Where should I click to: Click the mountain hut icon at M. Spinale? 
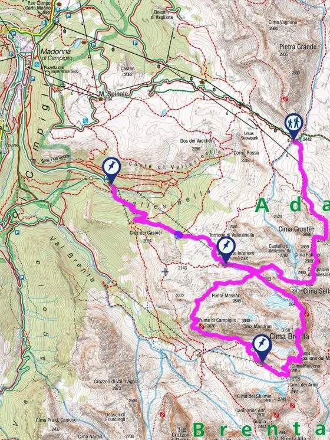coord(100,98)
